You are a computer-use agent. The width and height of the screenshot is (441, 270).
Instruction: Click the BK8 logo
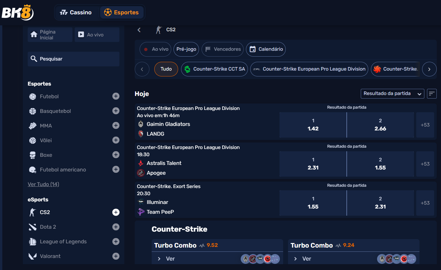18,12
